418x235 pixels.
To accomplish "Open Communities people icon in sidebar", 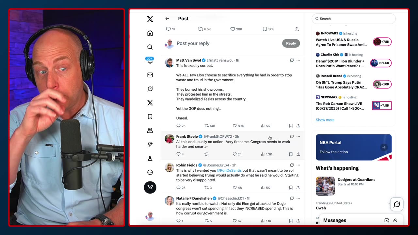I will 150,131.
